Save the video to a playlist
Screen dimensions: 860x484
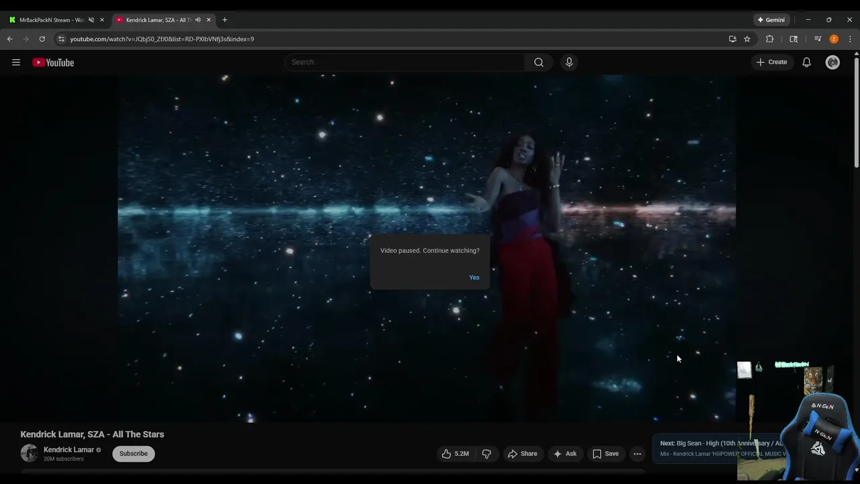(x=605, y=454)
